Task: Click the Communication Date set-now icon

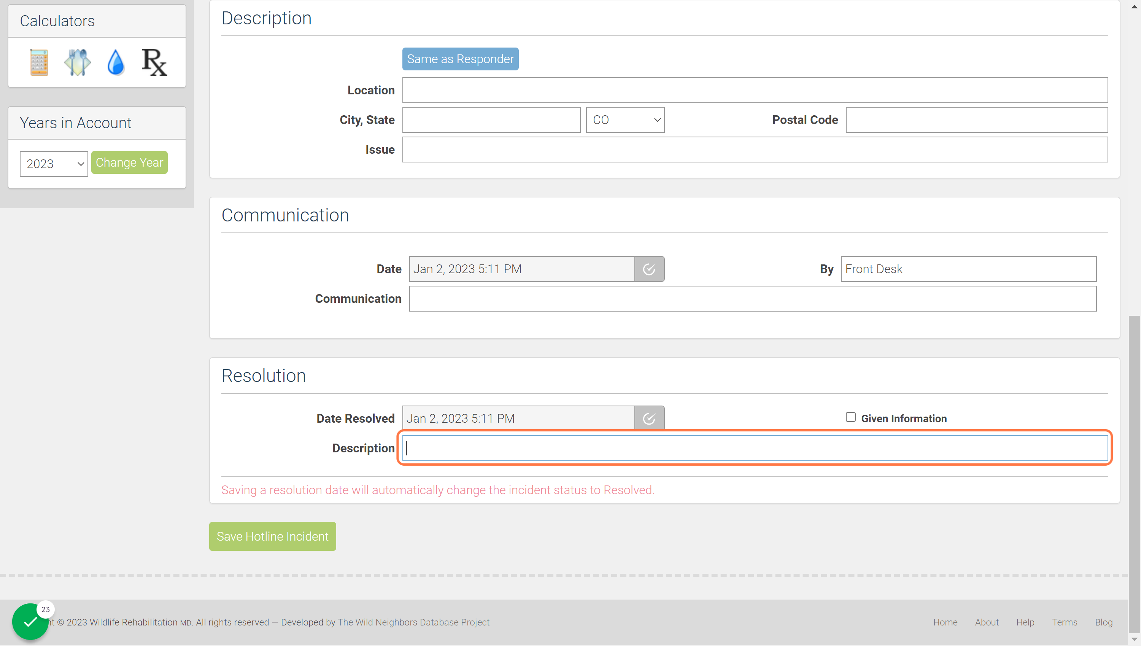Action: [649, 269]
